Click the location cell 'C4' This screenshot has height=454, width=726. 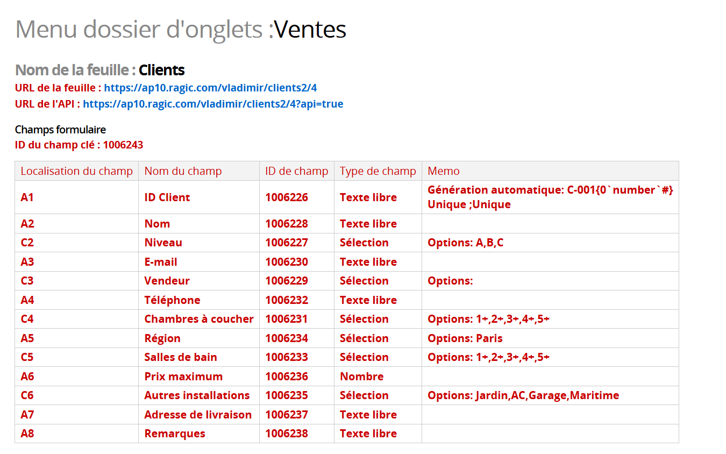pos(76,319)
